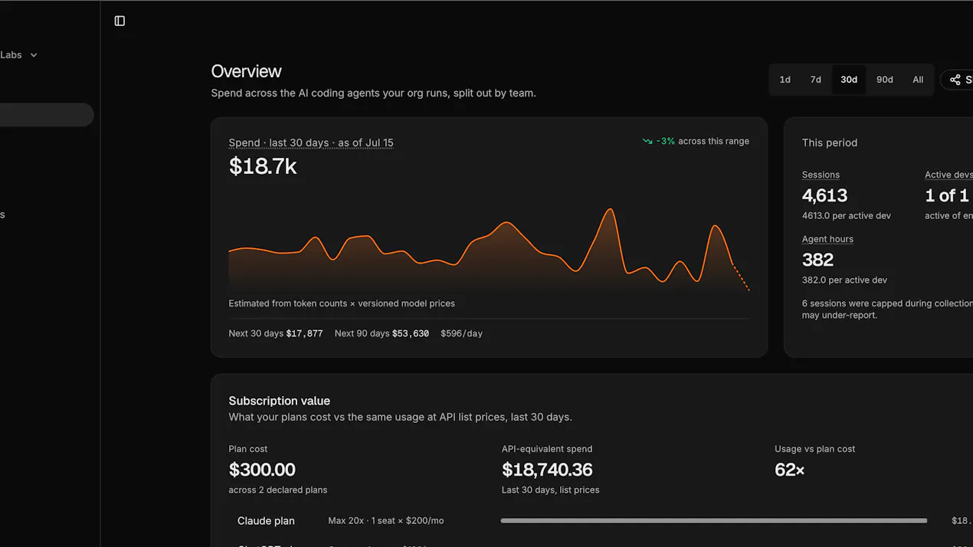Click the orange spend area chart
Viewport: 973px width, 547px height.
[489, 249]
